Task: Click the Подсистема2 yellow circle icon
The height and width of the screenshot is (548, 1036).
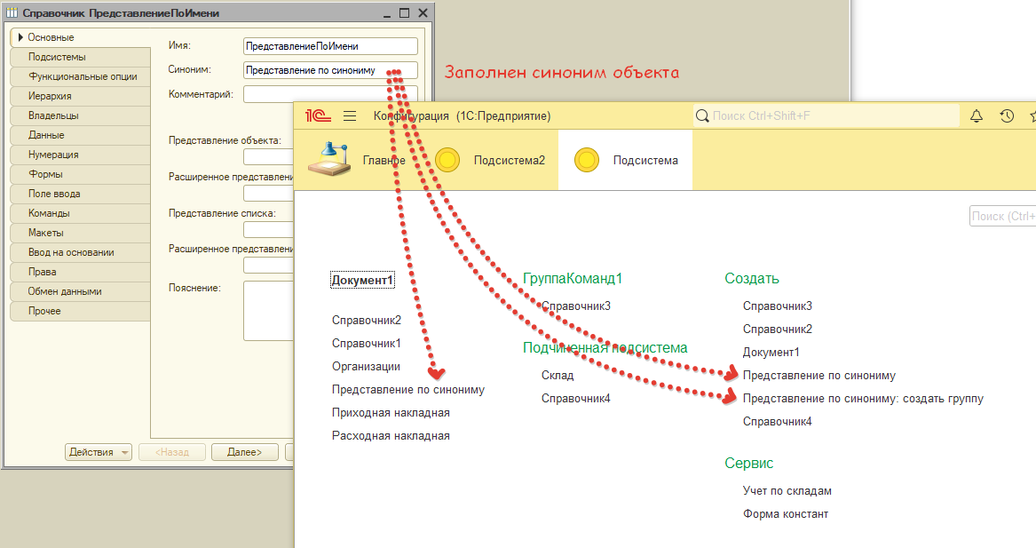Action: point(447,160)
